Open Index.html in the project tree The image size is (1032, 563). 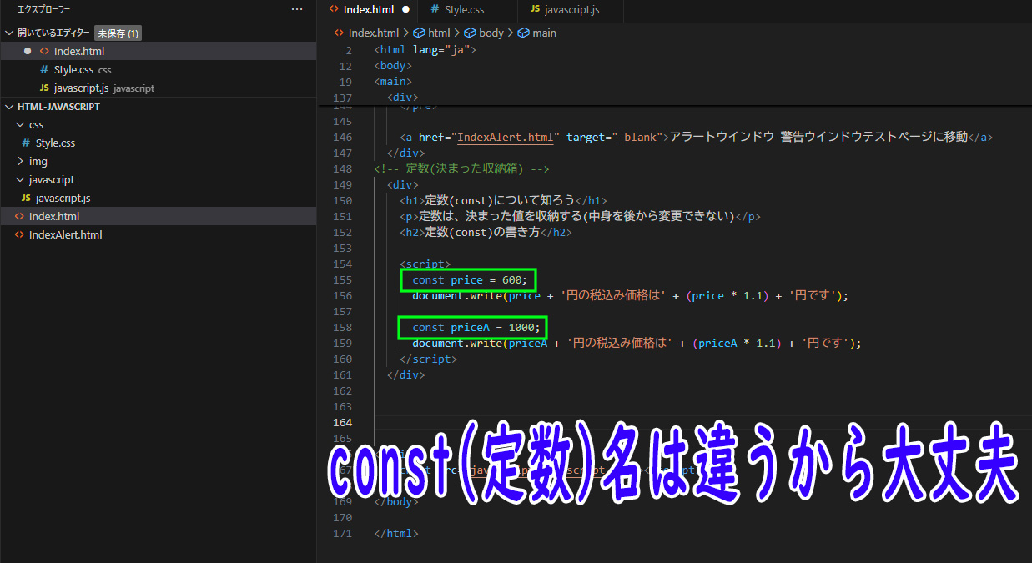coord(158,217)
